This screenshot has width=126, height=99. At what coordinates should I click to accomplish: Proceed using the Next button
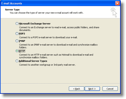[x=92, y=89]
